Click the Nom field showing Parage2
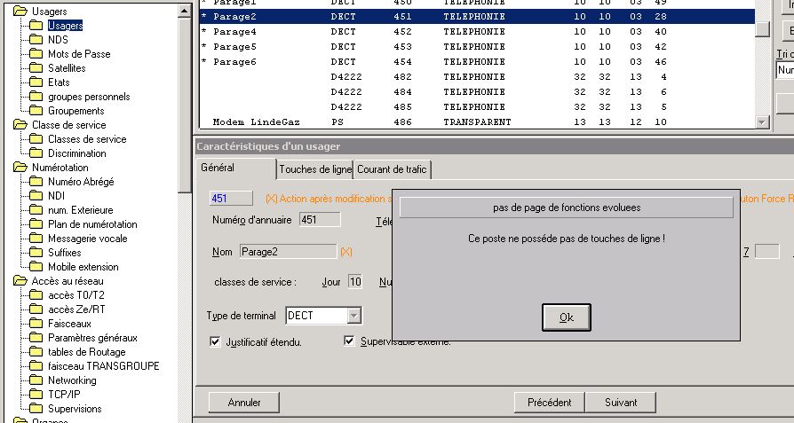This screenshot has width=794, height=423. (288, 252)
